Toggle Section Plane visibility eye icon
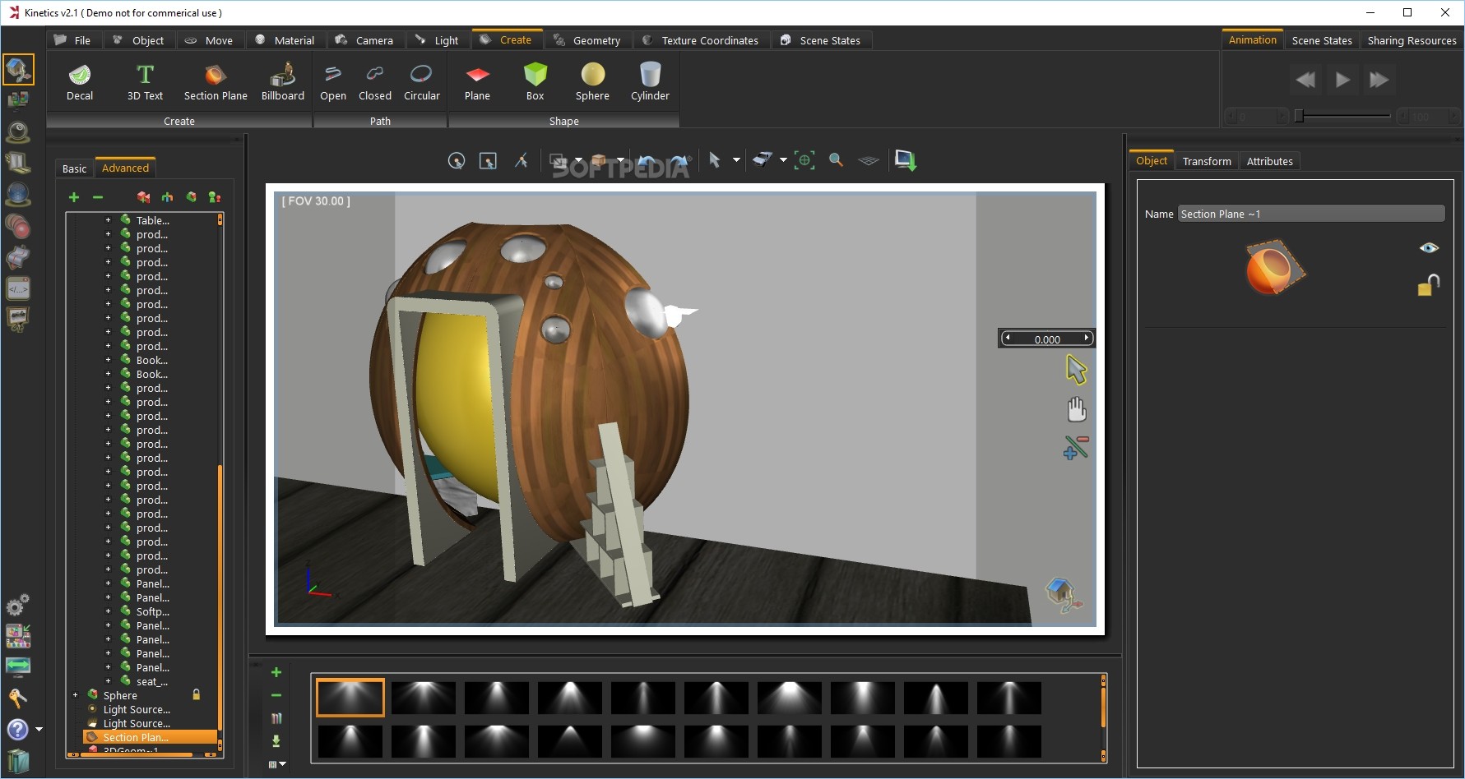 1429,248
